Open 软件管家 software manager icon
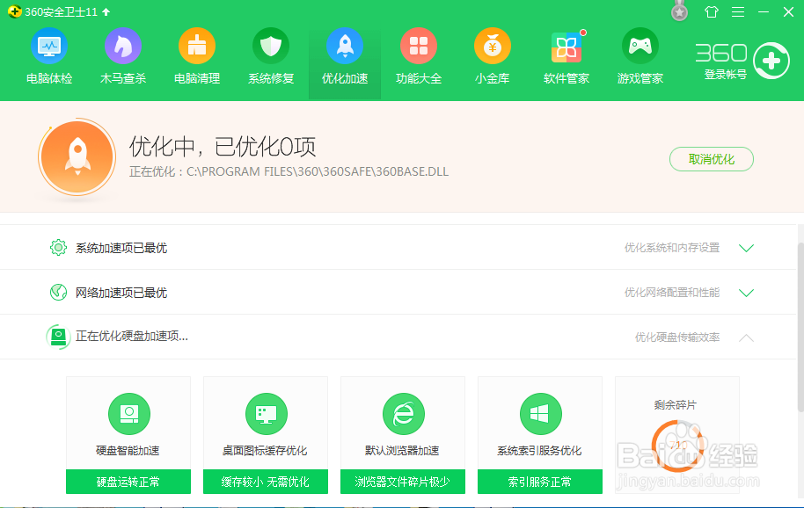This screenshot has height=508, width=804. point(566,46)
